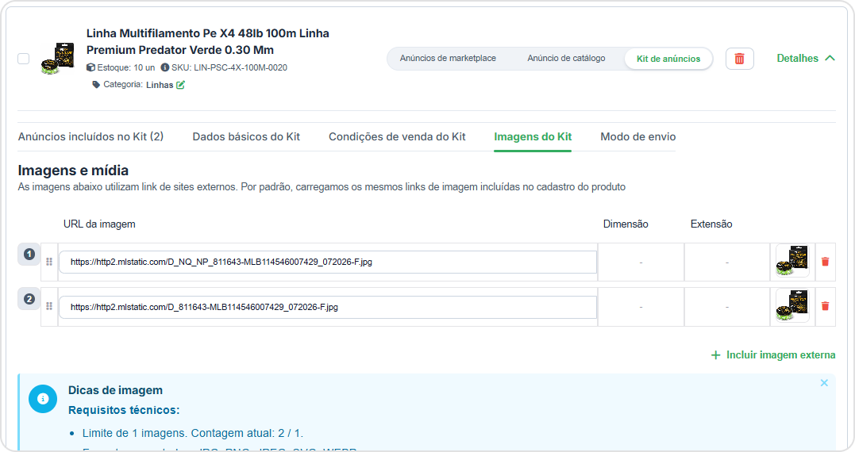Go to Modo de envio tab
The width and height of the screenshot is (855, 452).
pos(638,136)
